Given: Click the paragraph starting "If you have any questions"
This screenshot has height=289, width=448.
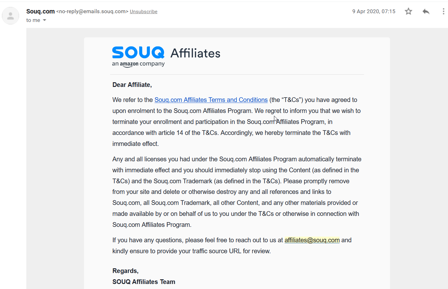Looking at the screenshot, I should pos(232,245).
